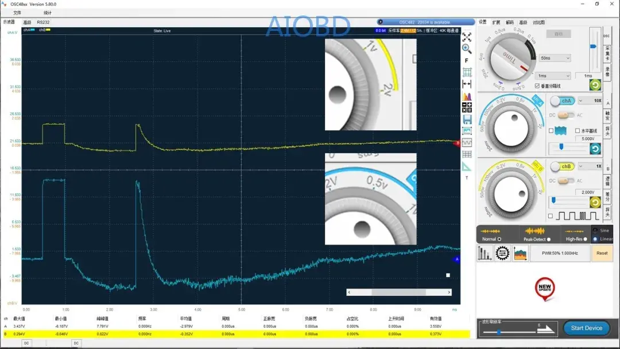
Task: Expand the 1ms time dropdown
Action: pyautogui.click(x=552, y=76)
